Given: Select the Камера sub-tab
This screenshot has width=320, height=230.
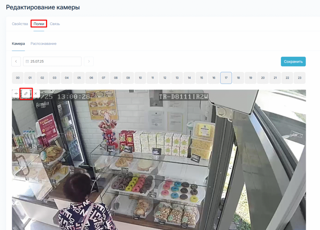Looking at the screenshot, I should [18, 44].
